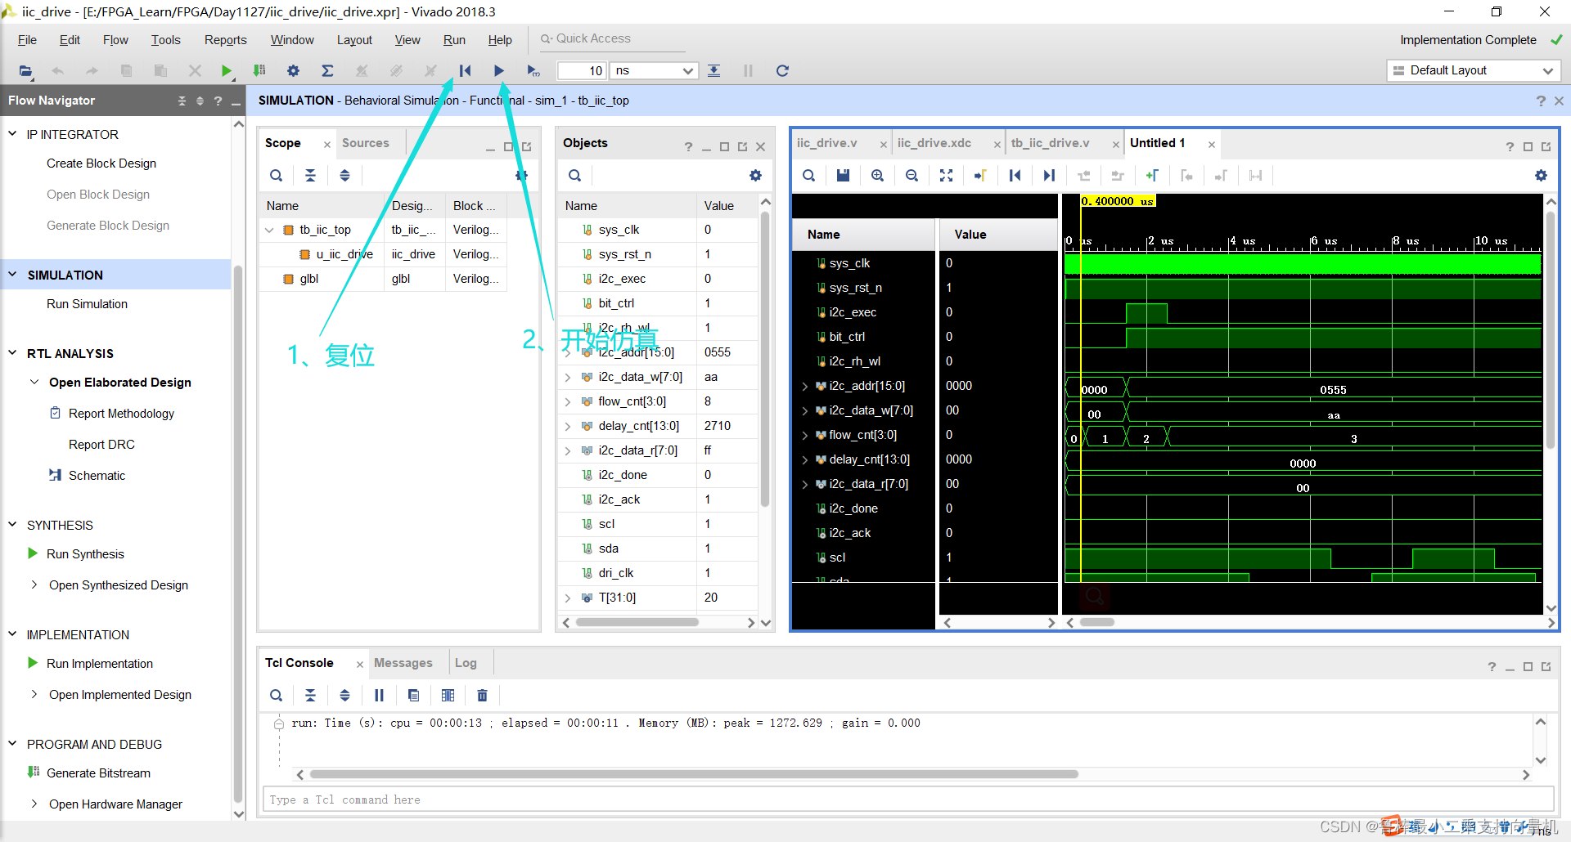This screenshot has width=1571, height=842.
Task: Switch to the Log tab
Action: (x=466, y=663)
